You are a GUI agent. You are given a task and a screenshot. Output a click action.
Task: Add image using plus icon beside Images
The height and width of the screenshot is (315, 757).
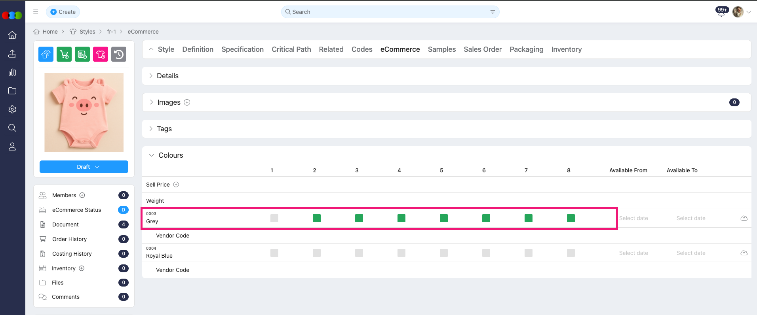tap(187, 102)
